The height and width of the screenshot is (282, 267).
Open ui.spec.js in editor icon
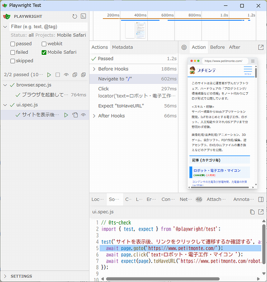[261, 212]
